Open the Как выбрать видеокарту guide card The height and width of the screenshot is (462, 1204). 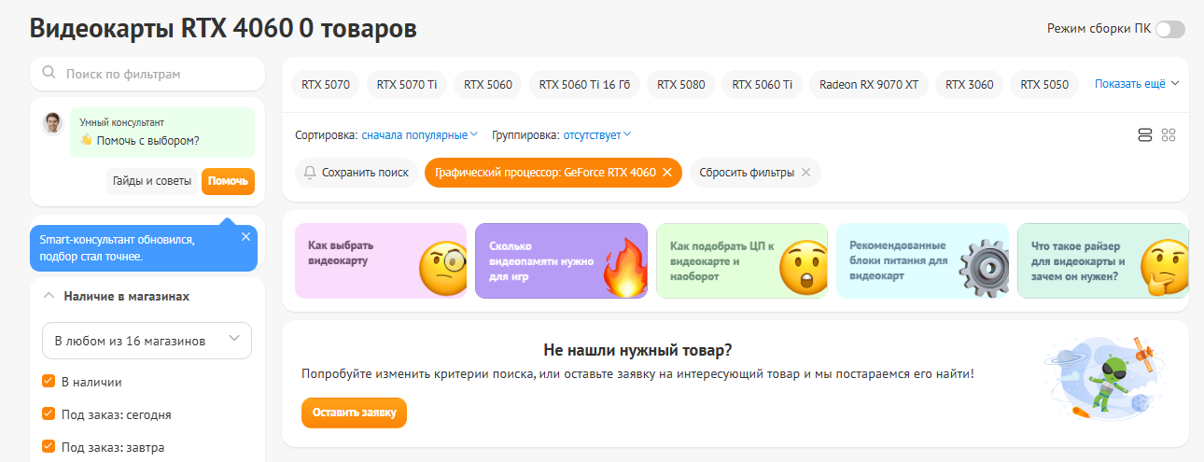tap(380, 260)
